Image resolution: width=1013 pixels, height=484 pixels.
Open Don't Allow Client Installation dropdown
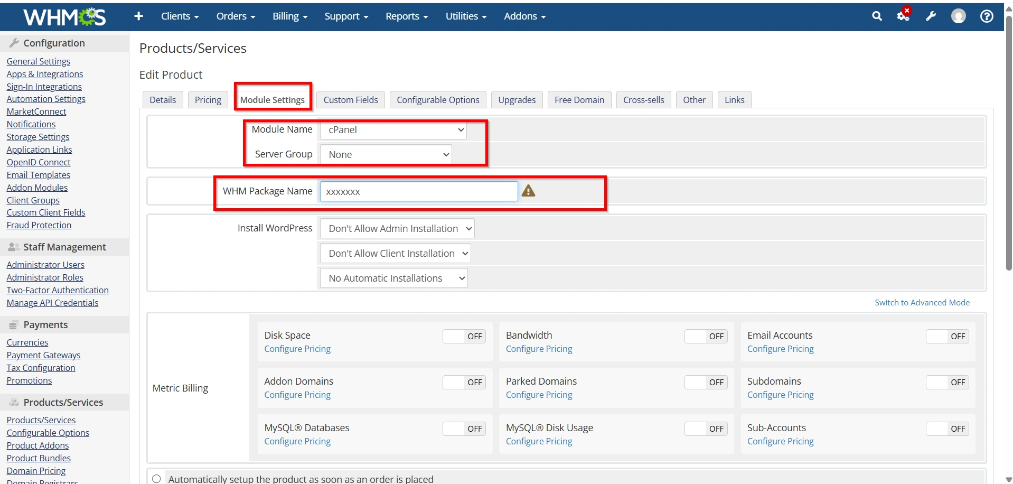click(x=396, y=254)
